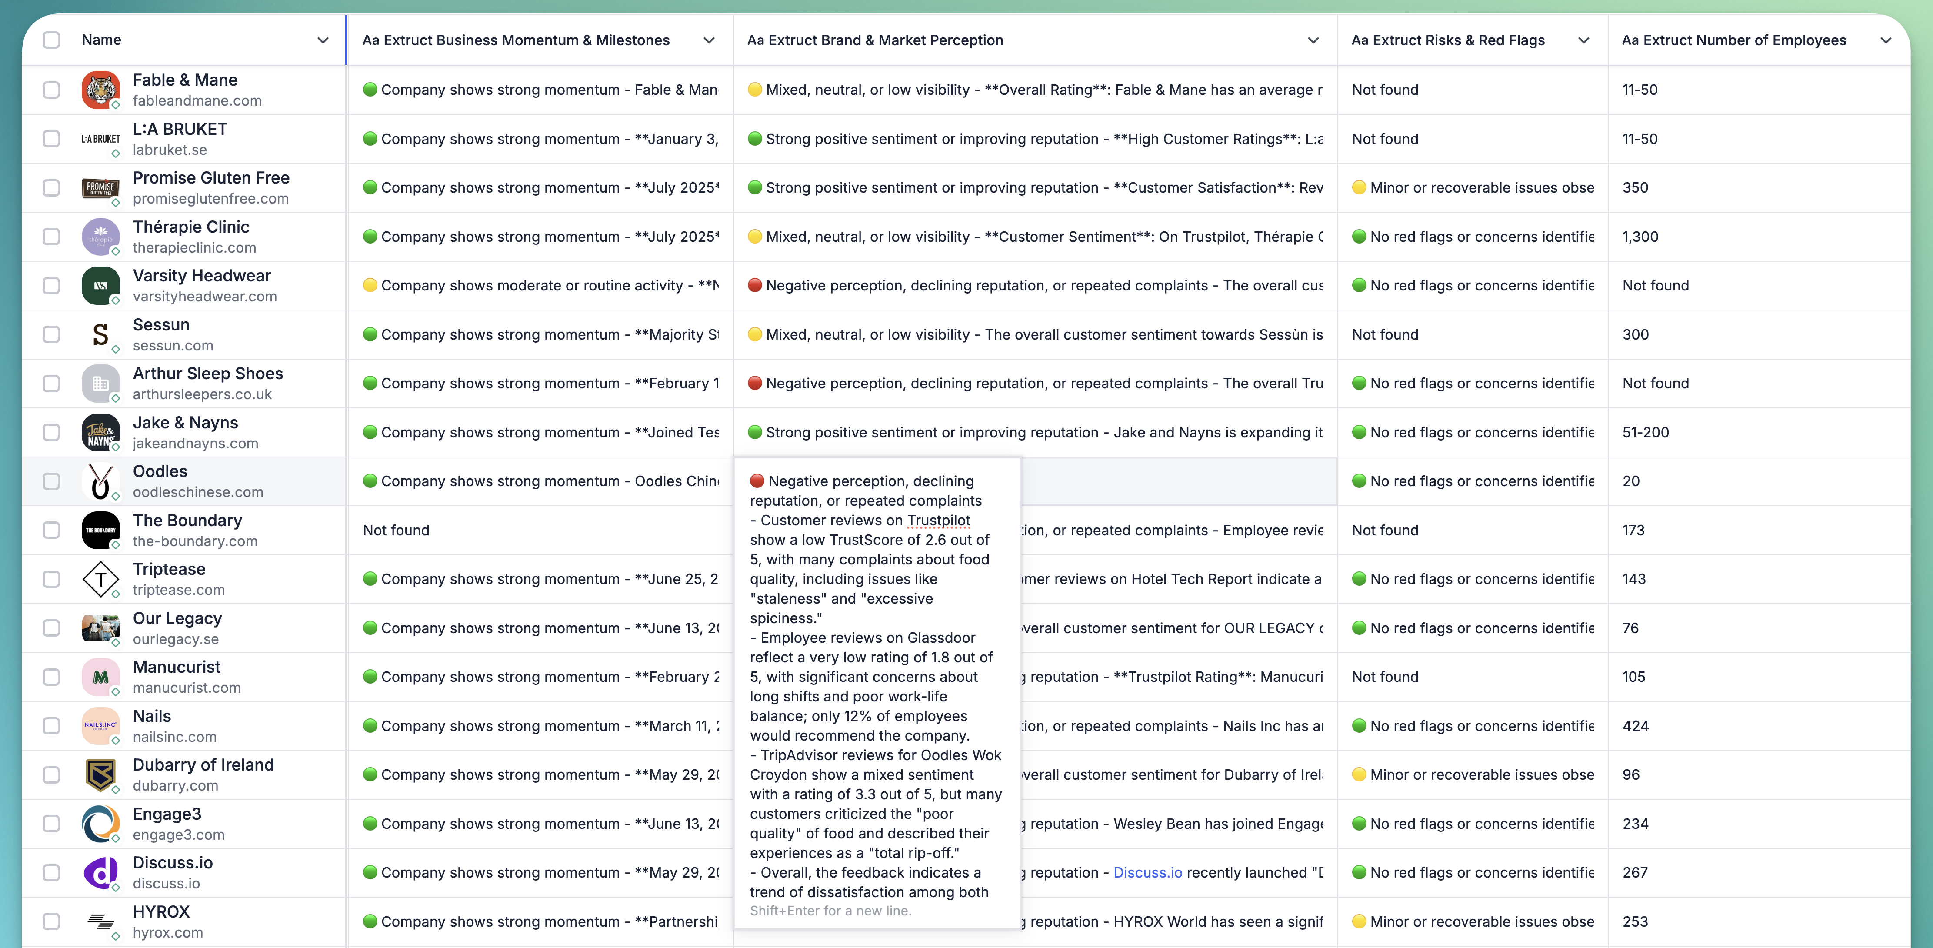Viewport: 1933px width, 948px height.
Task: Open the Name column dropdown
Action: 323,40
